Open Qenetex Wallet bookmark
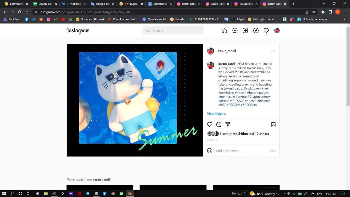 154,19
